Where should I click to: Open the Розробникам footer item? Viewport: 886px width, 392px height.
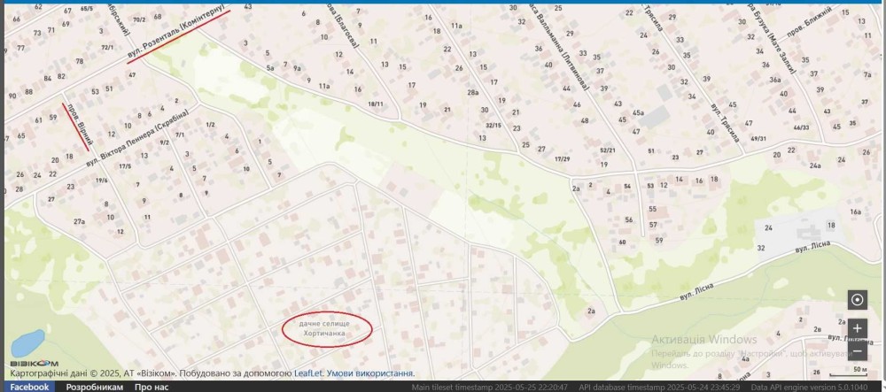click(94, 387)
